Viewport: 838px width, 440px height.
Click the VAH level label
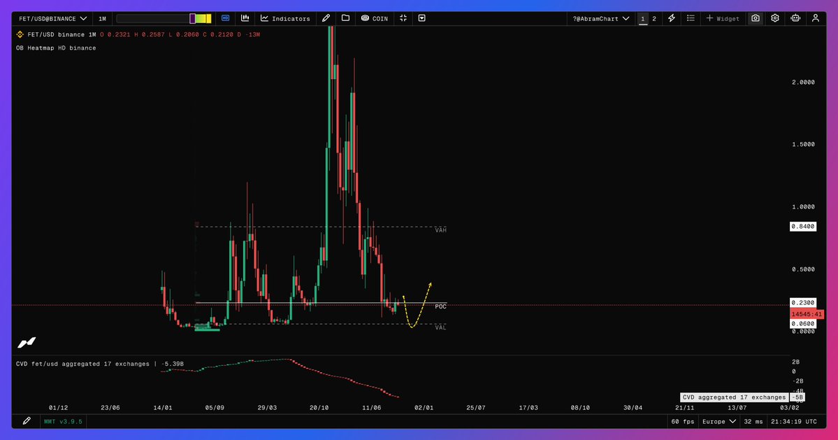point(440,230)
